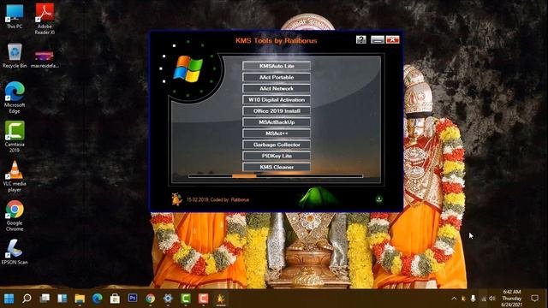Click the green tent image in footer
Viewport: 548px width, 308px height.
coord(318,198)
